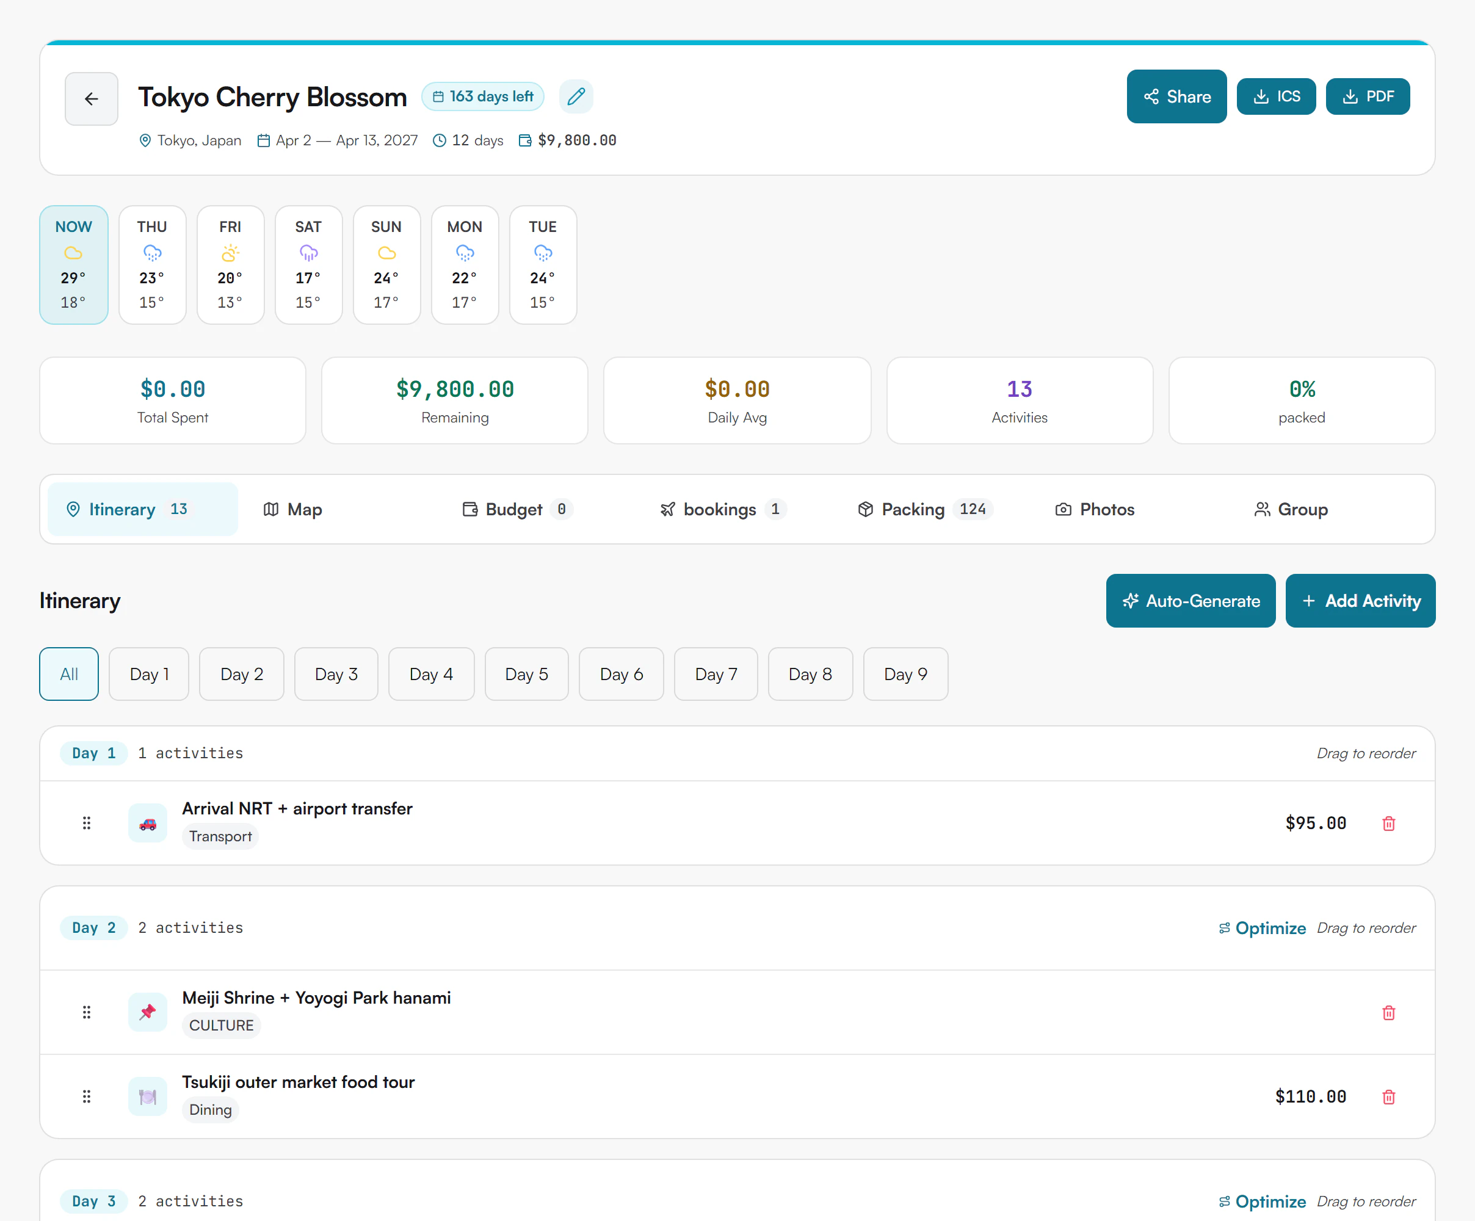
Task: Click the back arrow button
Action: pos(92,98)
